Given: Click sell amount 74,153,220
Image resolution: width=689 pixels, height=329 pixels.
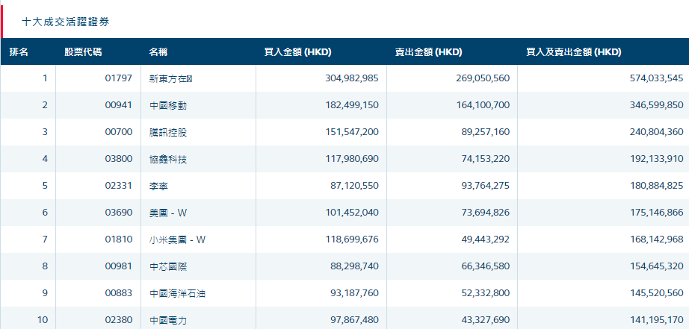Looking at the screenshot, I should click(x=486, y=159).
